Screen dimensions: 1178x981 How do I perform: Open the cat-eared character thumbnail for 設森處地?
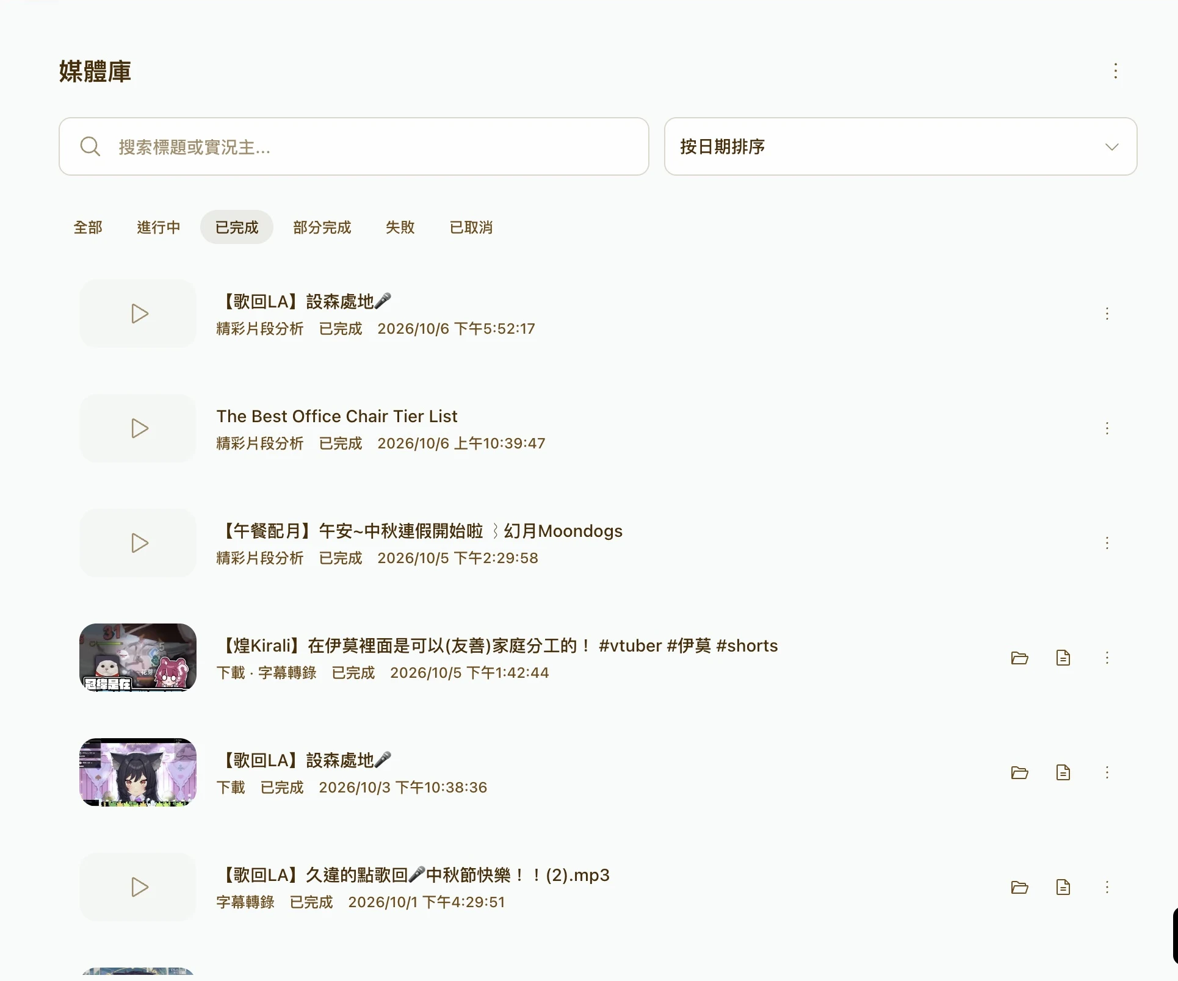(x=138, y=772)
